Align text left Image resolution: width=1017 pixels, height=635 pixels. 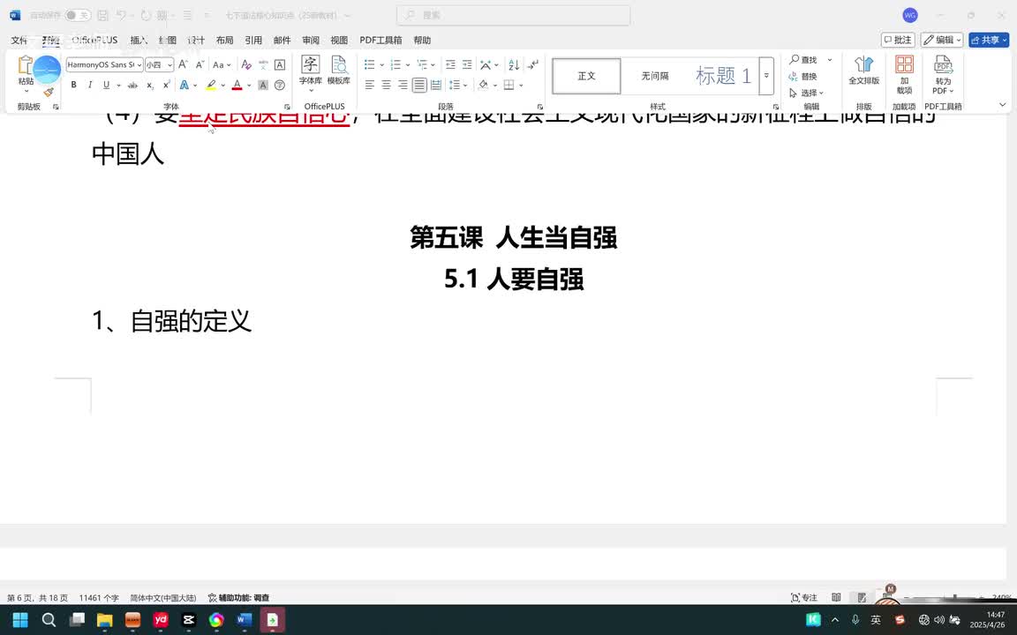click(x=370, y=85)
